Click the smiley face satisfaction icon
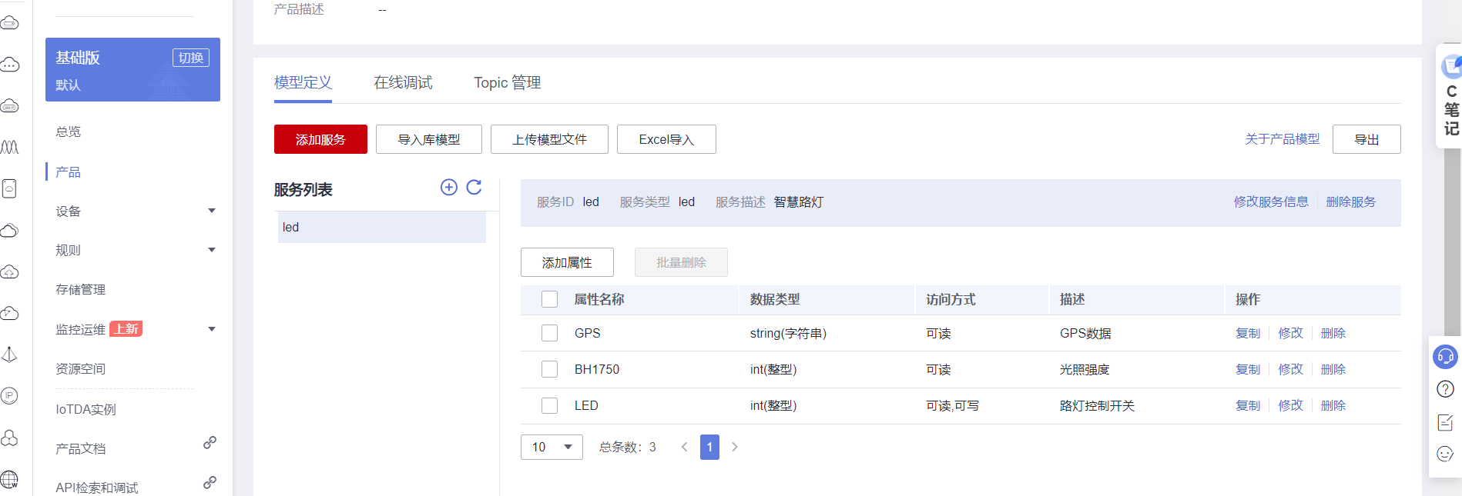1462x496 pixels. pos(1445,454)
